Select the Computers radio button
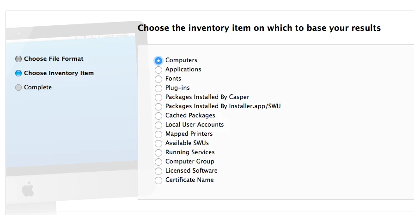This screenshot has width=414, height=215. tap(158, 60)
